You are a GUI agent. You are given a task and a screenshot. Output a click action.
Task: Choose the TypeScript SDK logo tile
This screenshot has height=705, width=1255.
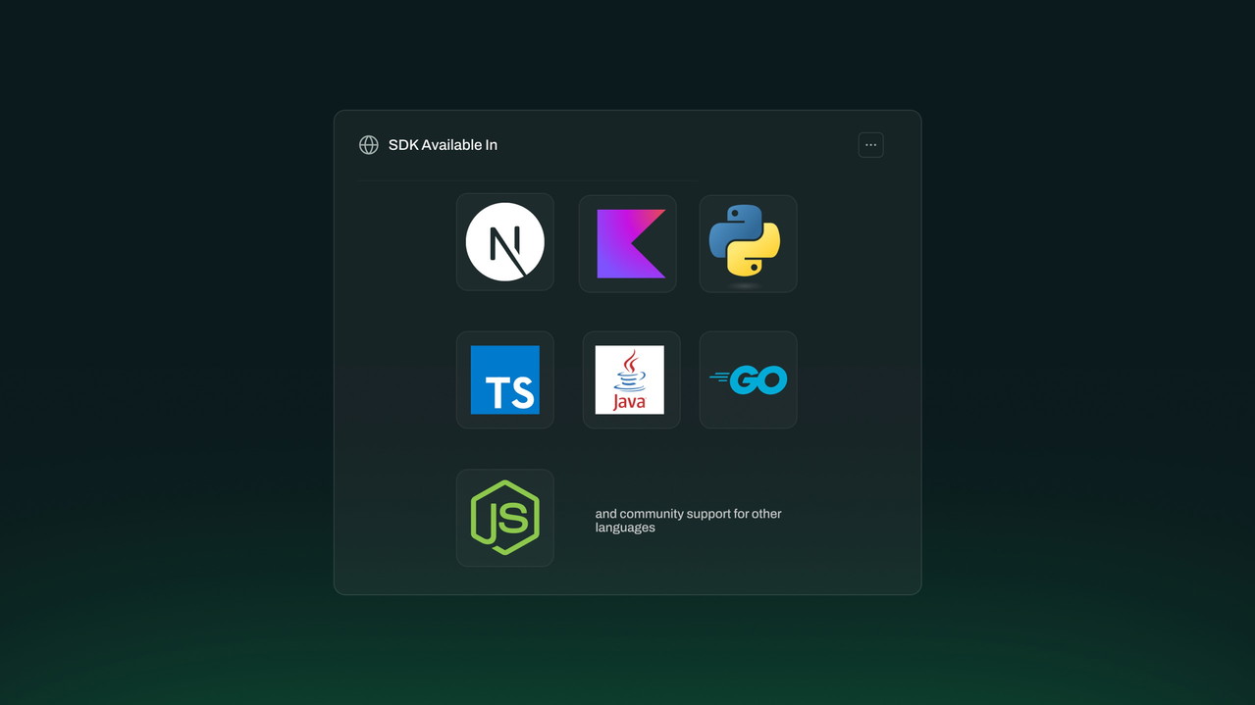(505, 379)
